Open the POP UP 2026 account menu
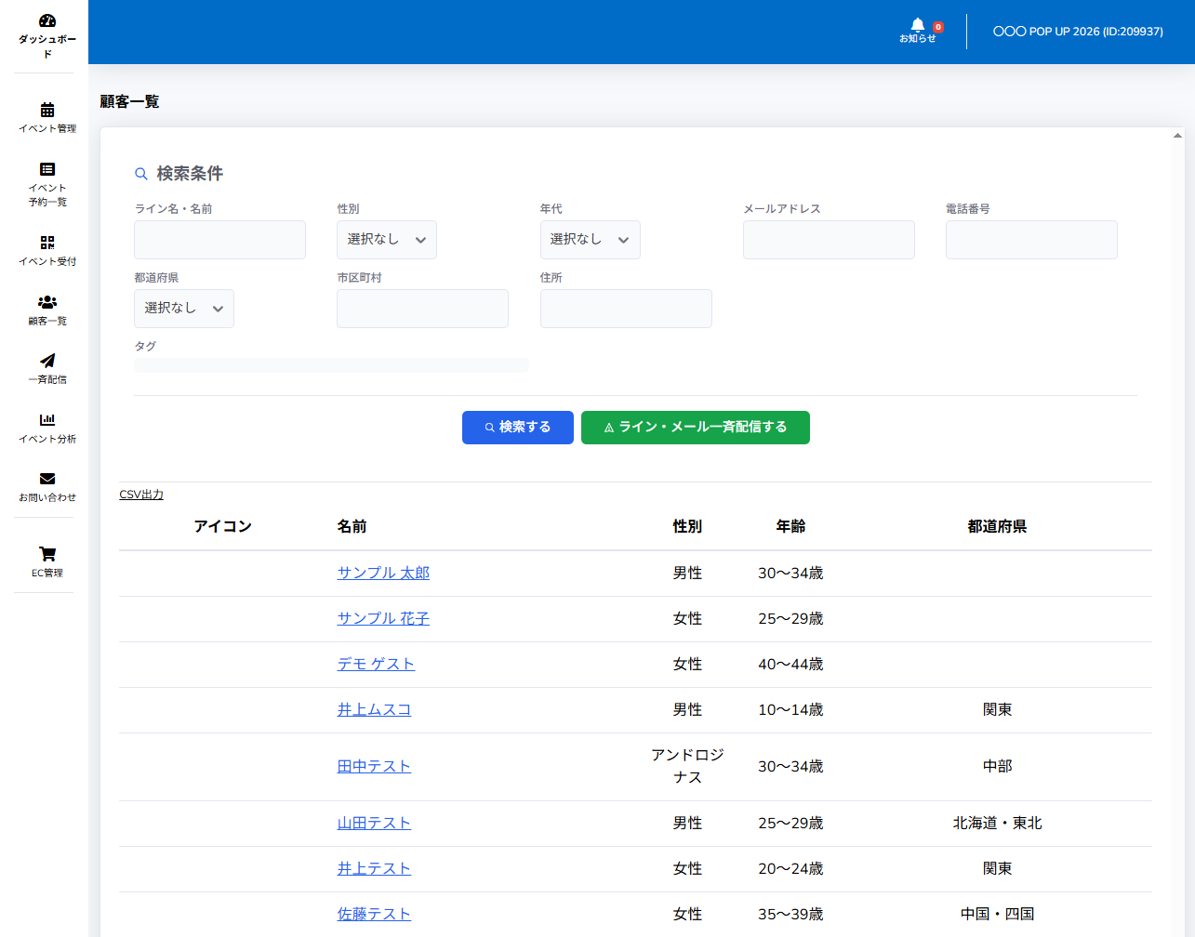The image size is (1195, 937). (x=1078, y=32)
